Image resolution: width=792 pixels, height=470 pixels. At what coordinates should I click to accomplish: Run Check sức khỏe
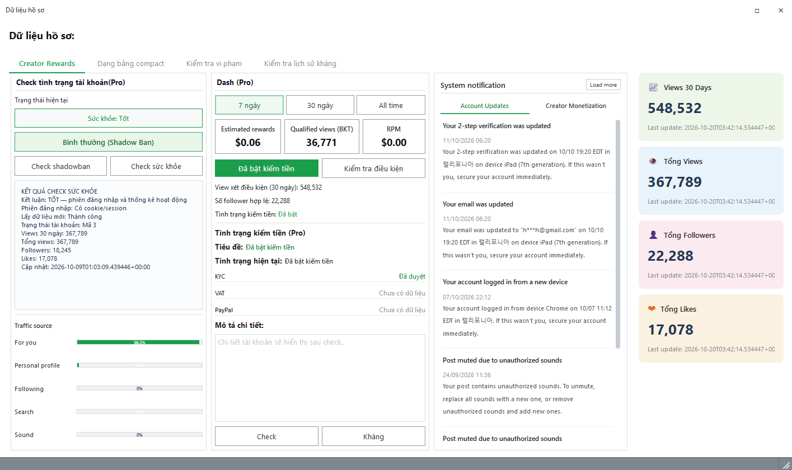(x=156, y=166)
